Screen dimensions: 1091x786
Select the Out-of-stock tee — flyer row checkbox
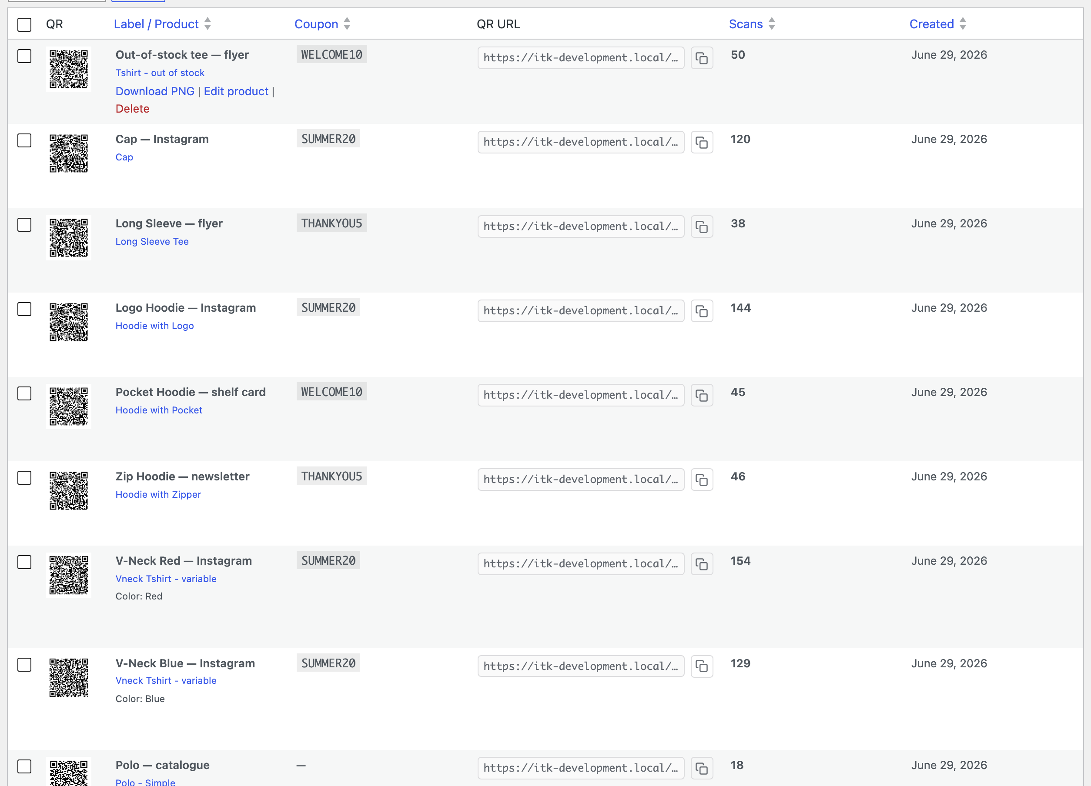click(24, 56)
